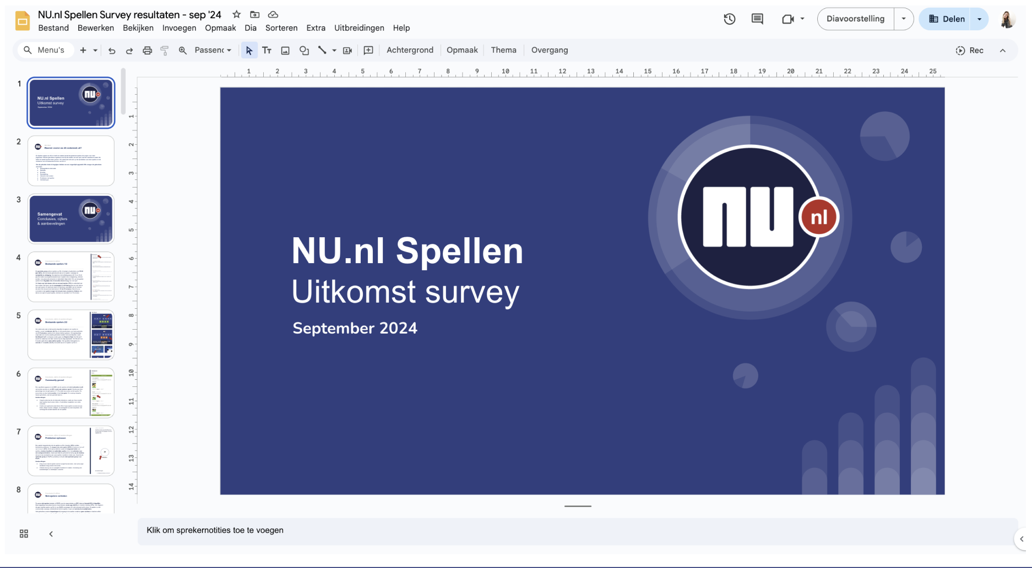Image resolution: width=1032 pixels, height=568 pixels.
Task: Expand the new slide layout dropdown arrow
Action: click(95, 50)
